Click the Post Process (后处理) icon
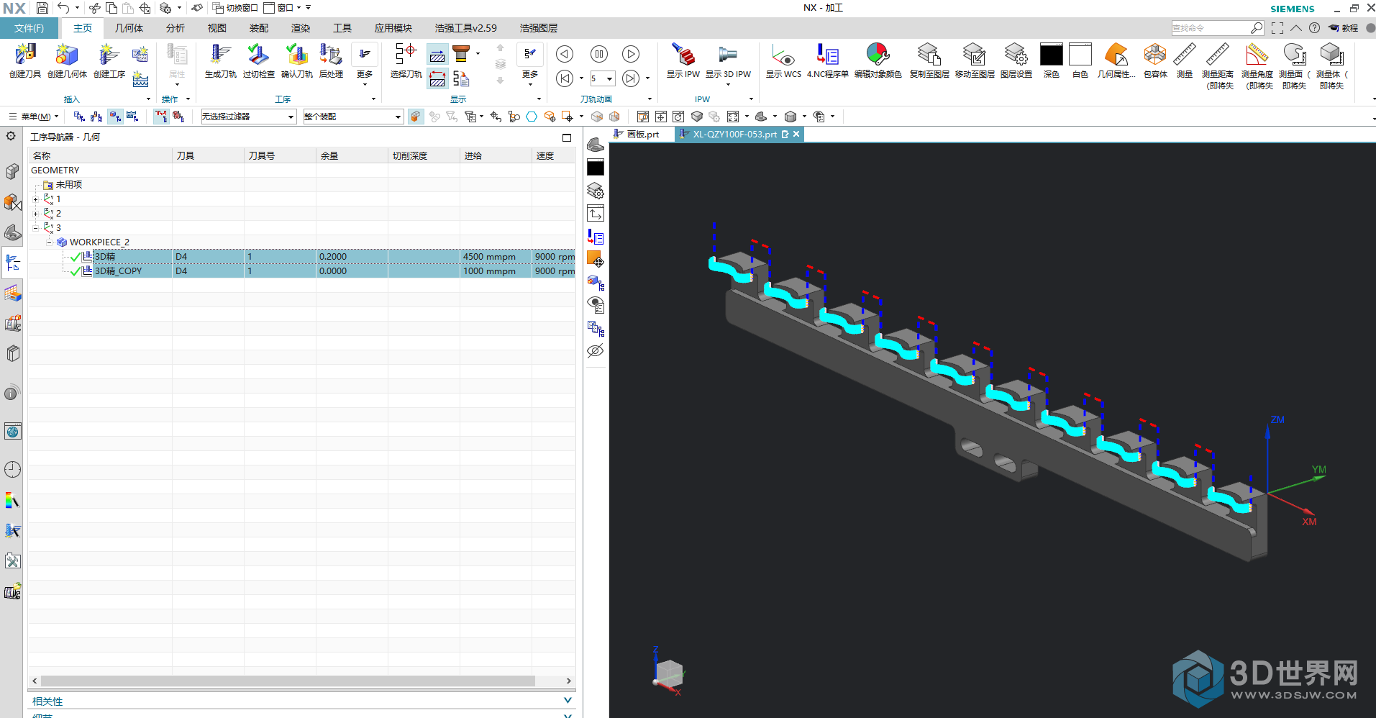1376x718 pixels. point(331,55)
